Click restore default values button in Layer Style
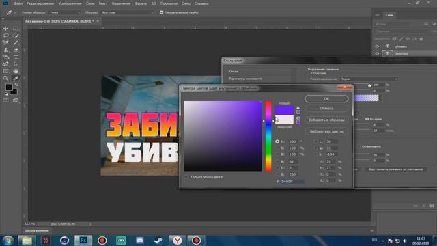Viewport: 437px width, 246px height. [395, 169]
